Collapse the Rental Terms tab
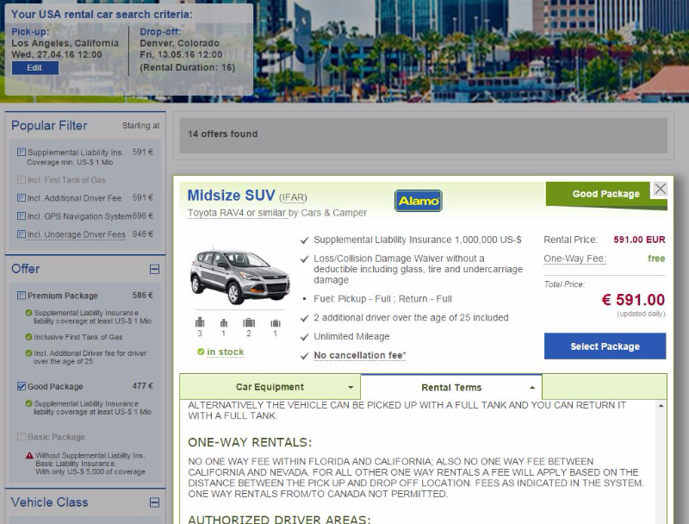Screen dimensions: 689x524 tap(451, 387)
